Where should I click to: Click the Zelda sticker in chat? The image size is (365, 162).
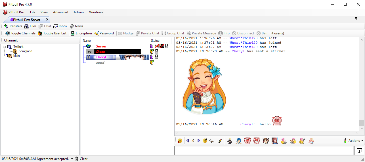(204, 86)
